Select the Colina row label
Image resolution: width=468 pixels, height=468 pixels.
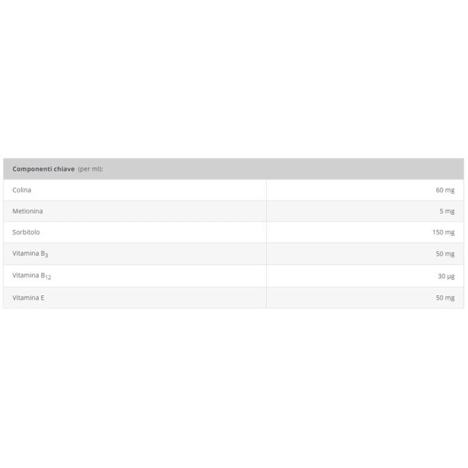22,190
